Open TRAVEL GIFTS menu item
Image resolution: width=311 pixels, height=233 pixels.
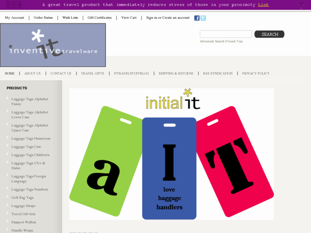[x=92, y=74]
